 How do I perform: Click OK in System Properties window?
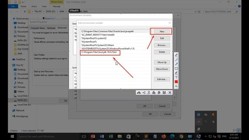point(65,101)
